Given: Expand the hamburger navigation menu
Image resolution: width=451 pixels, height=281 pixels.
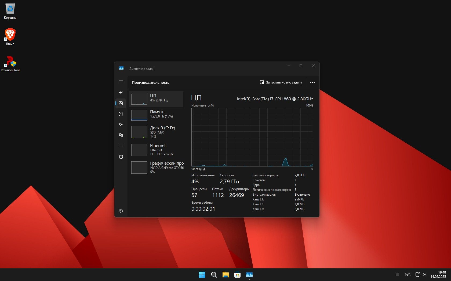Looking at the screenshot, I should [x=121, y=82].
